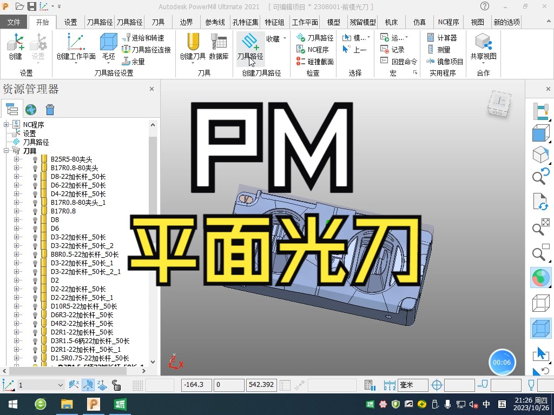Open 碰撞截面 collision check

point(315,62)
